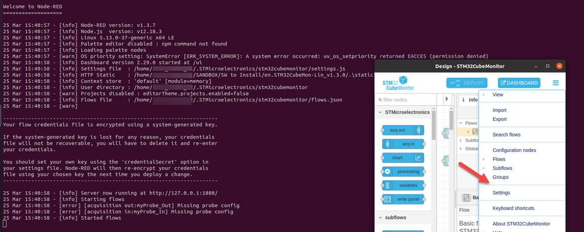
Task: Click the STM32 CubeMonitor logo
Action: [398, 84]
